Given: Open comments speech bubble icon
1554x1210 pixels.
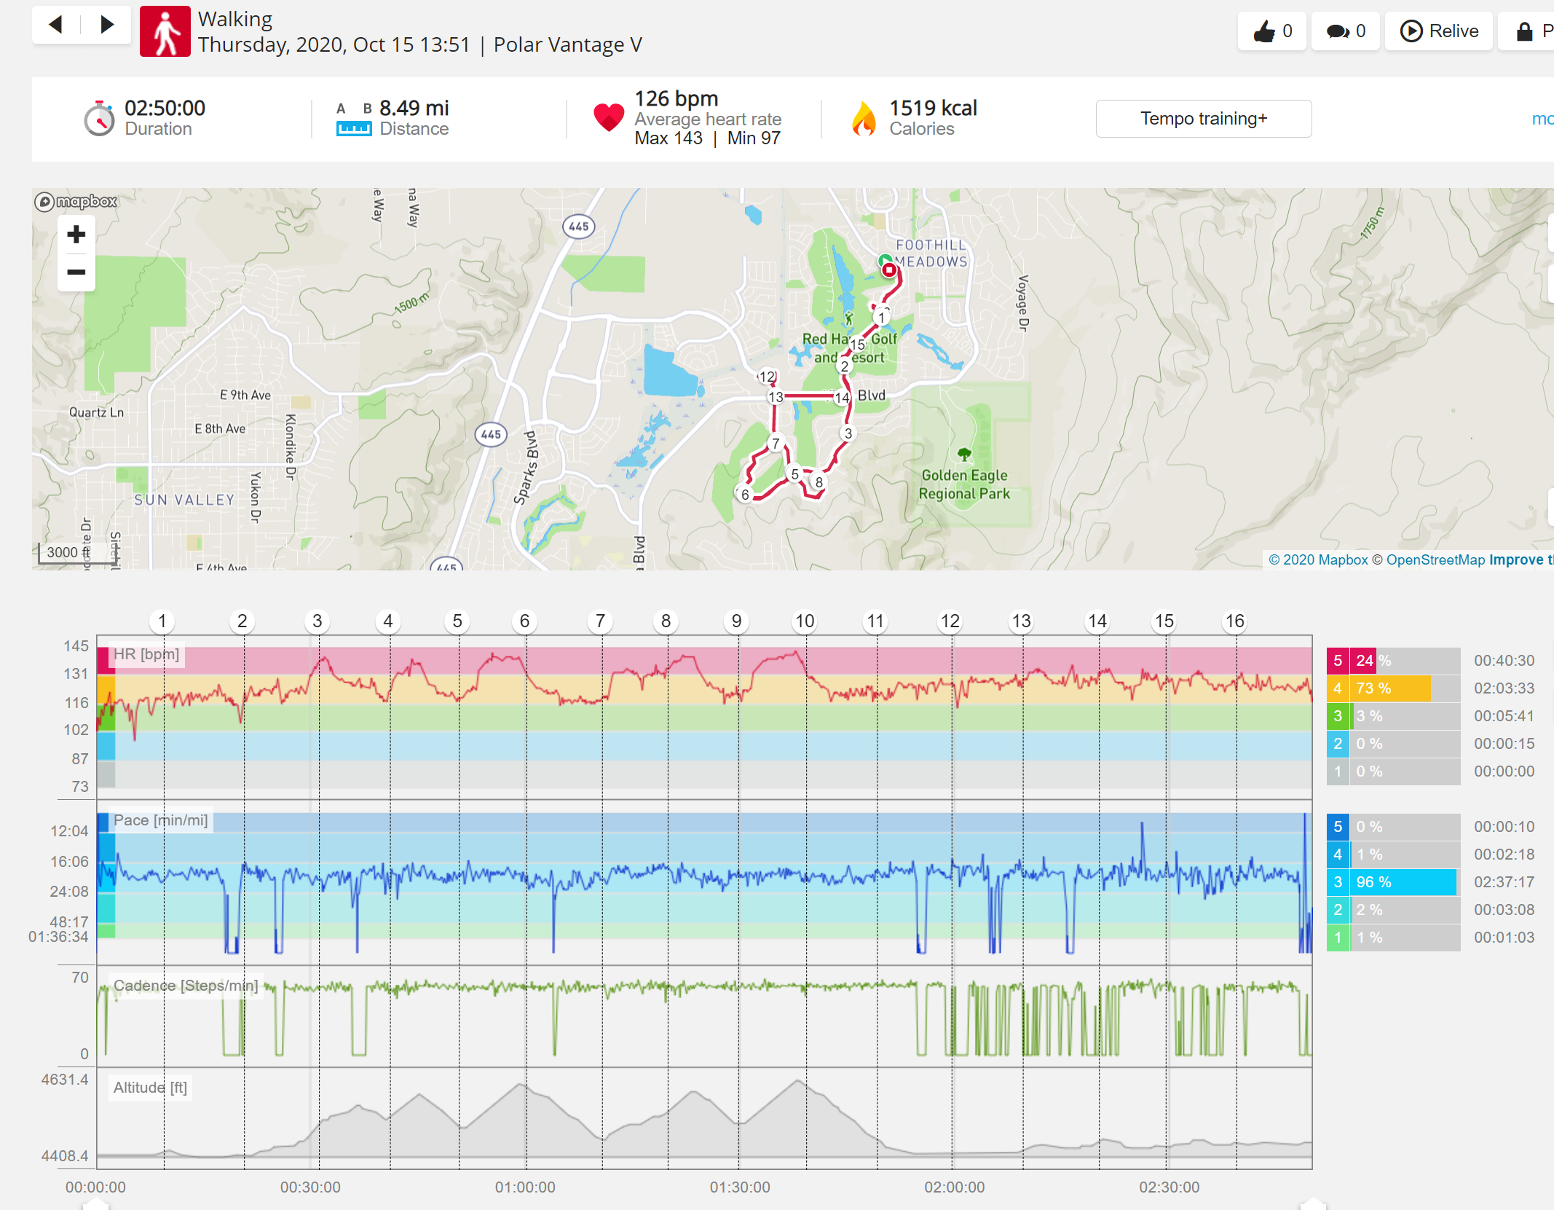Looking at the screenshot, I should click(1345, 31).
